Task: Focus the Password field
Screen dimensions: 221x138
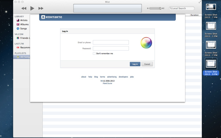Action: pyautogui.click(x=111, y=48)
